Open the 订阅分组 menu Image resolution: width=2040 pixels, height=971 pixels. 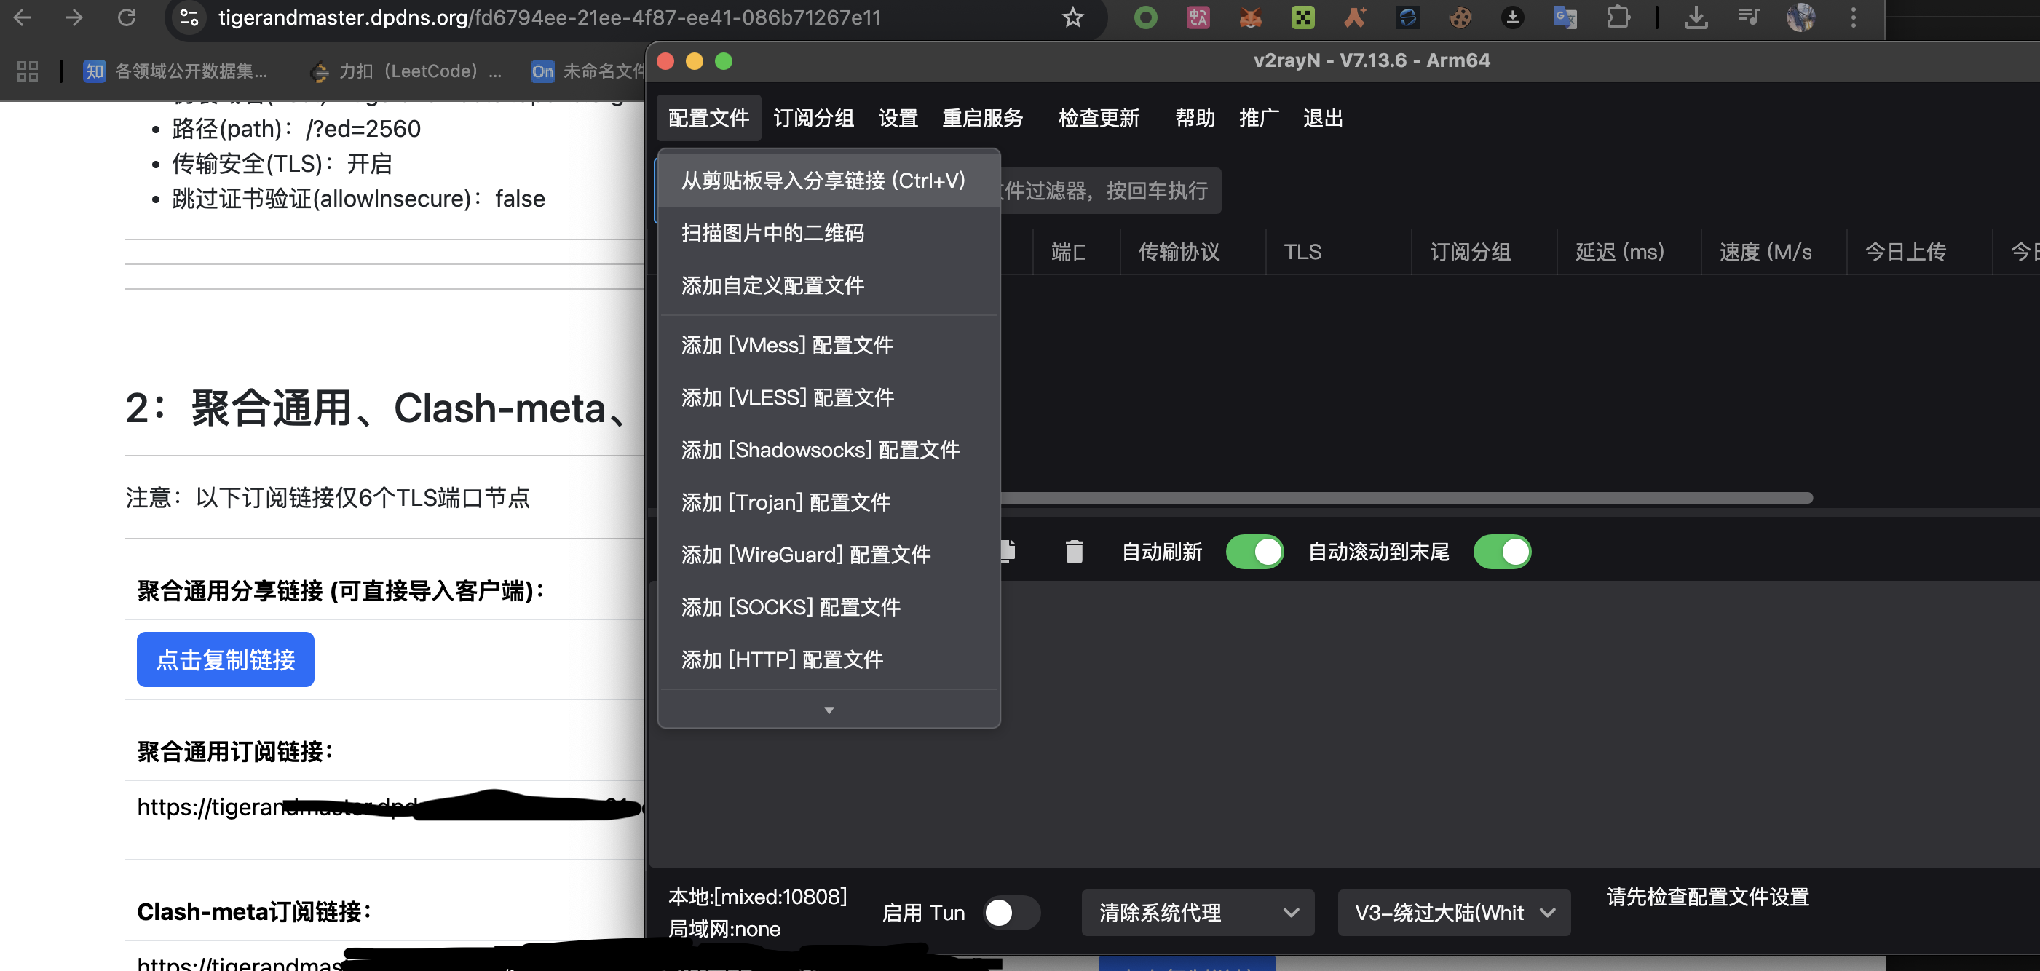click(x=813, y=118)
